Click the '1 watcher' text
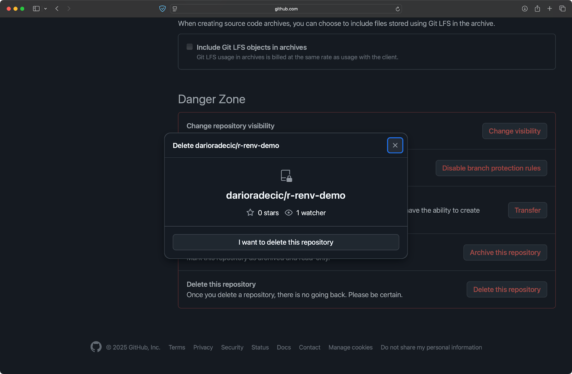The image size is (572, 374). coord(311,213)
